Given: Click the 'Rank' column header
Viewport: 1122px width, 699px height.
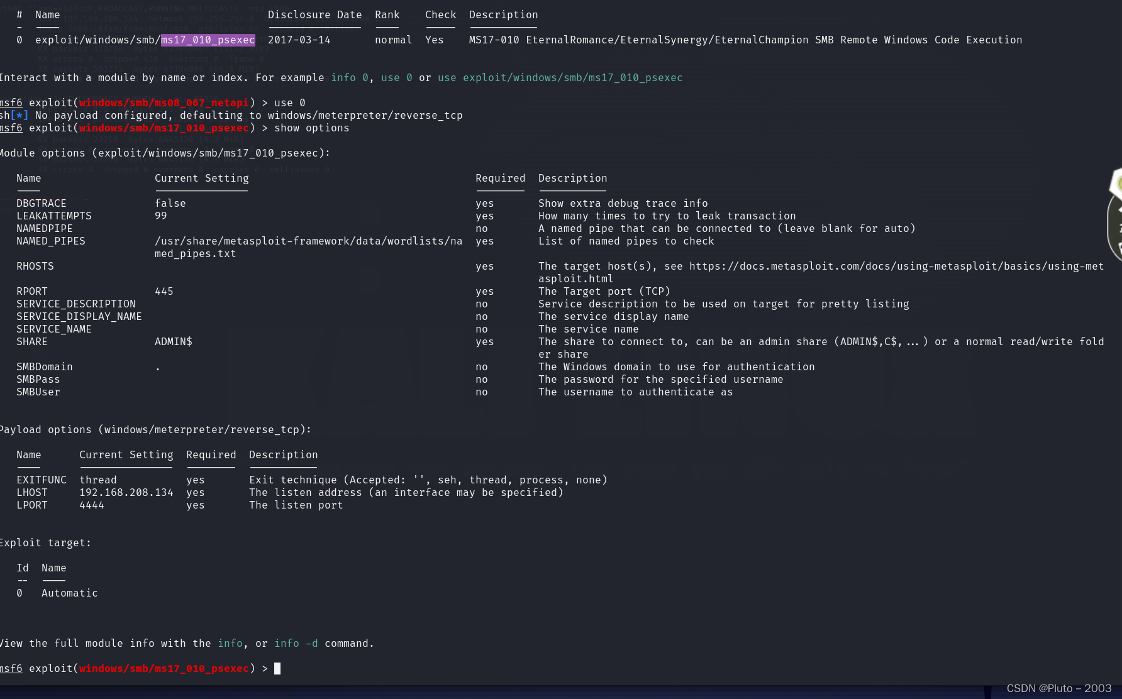Looking at the screenshot, I should tap(387, 15).
